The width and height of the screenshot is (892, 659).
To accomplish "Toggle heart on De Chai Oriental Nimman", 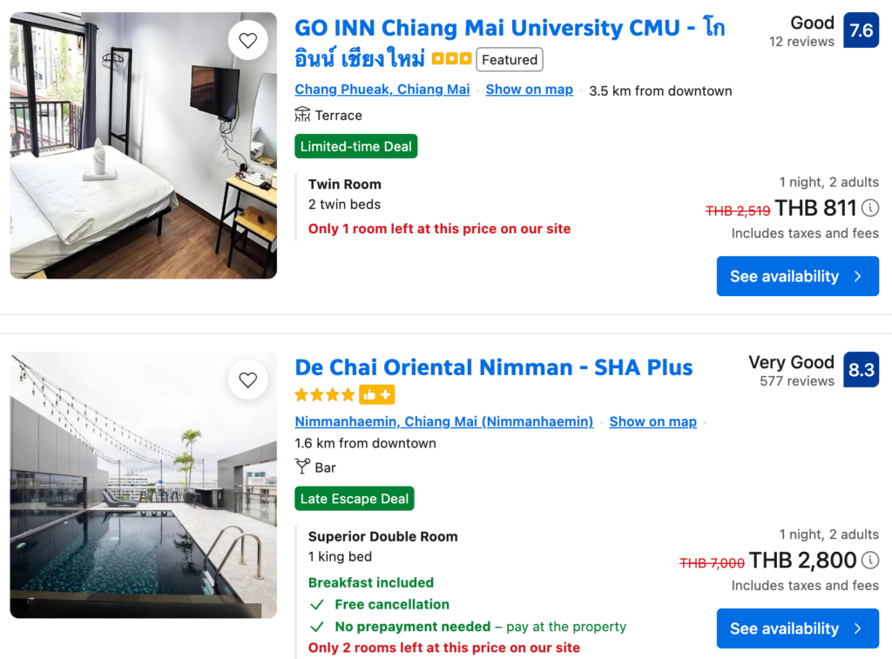I will (248, 380).
